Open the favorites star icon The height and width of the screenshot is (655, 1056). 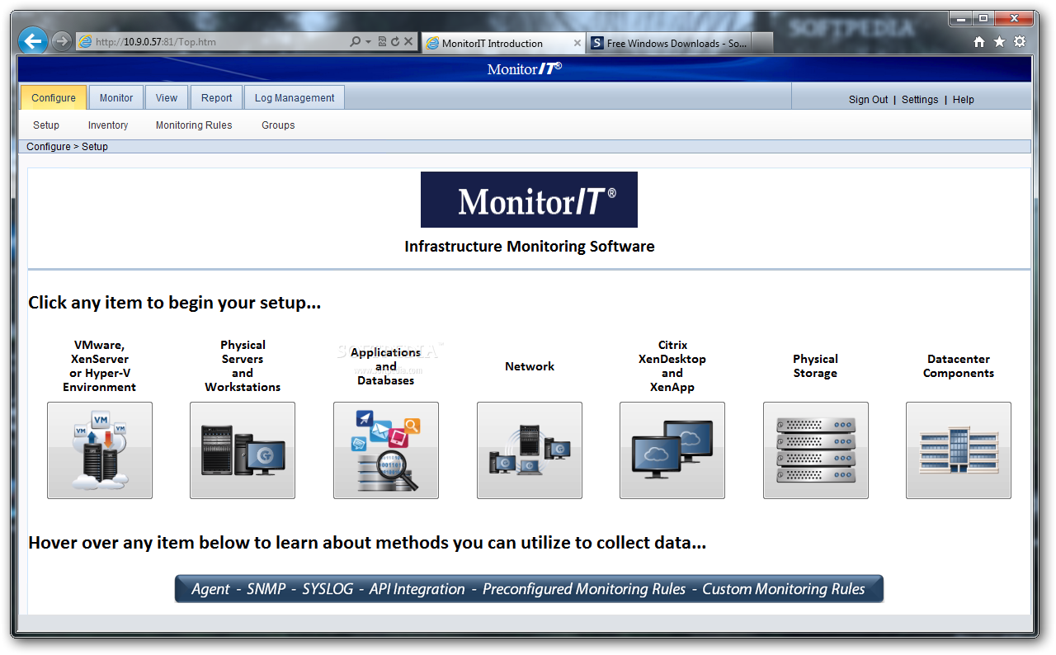pyautogui.click(x=999, y=42)
